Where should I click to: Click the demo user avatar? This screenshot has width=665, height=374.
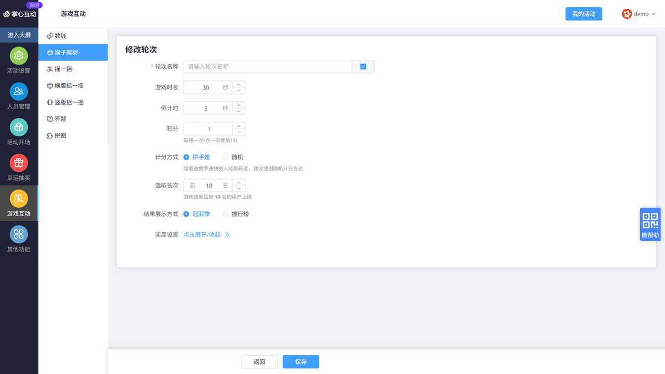click(627, 14)
